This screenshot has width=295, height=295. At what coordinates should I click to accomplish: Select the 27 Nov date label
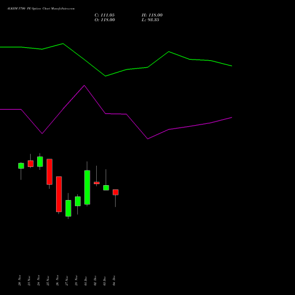[67, 280]
